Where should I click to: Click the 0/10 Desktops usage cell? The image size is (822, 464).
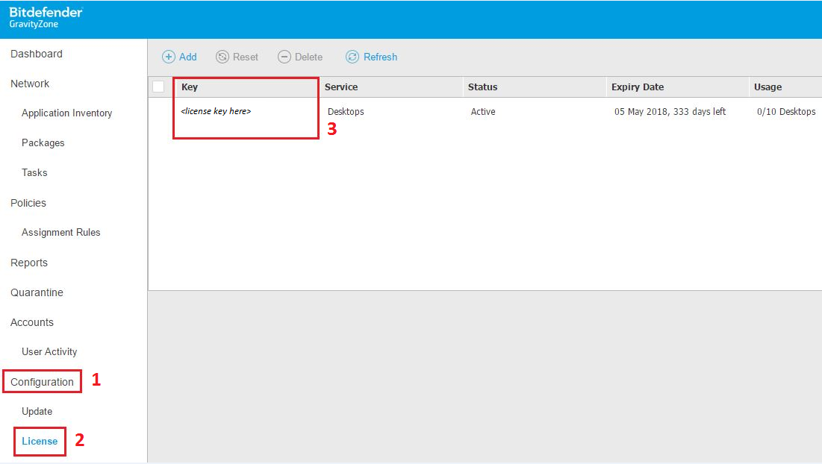(x=786, y=112)
